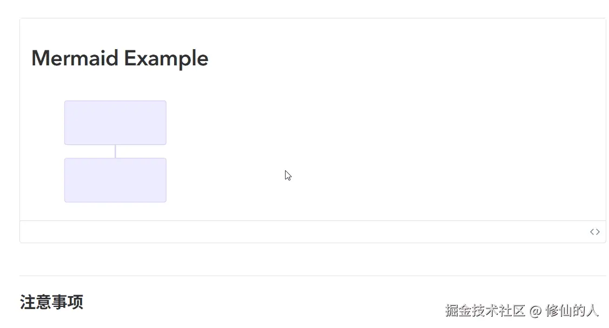Click the Mermaid Example heading

(120, 58)
